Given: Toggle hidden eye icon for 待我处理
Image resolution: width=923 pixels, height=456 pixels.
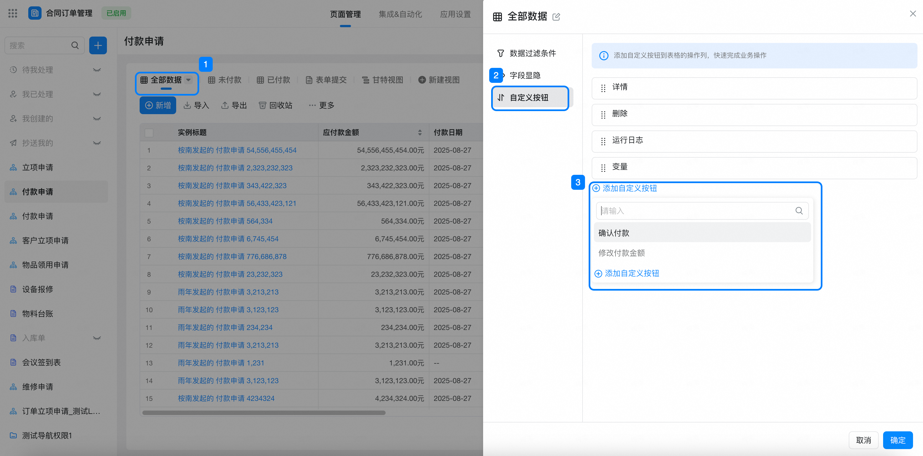Looking at the screenshot, I should 97,70.
